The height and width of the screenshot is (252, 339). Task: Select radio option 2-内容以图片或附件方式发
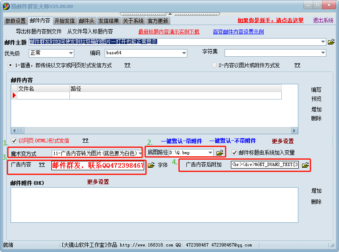click(x=214, y=65)
